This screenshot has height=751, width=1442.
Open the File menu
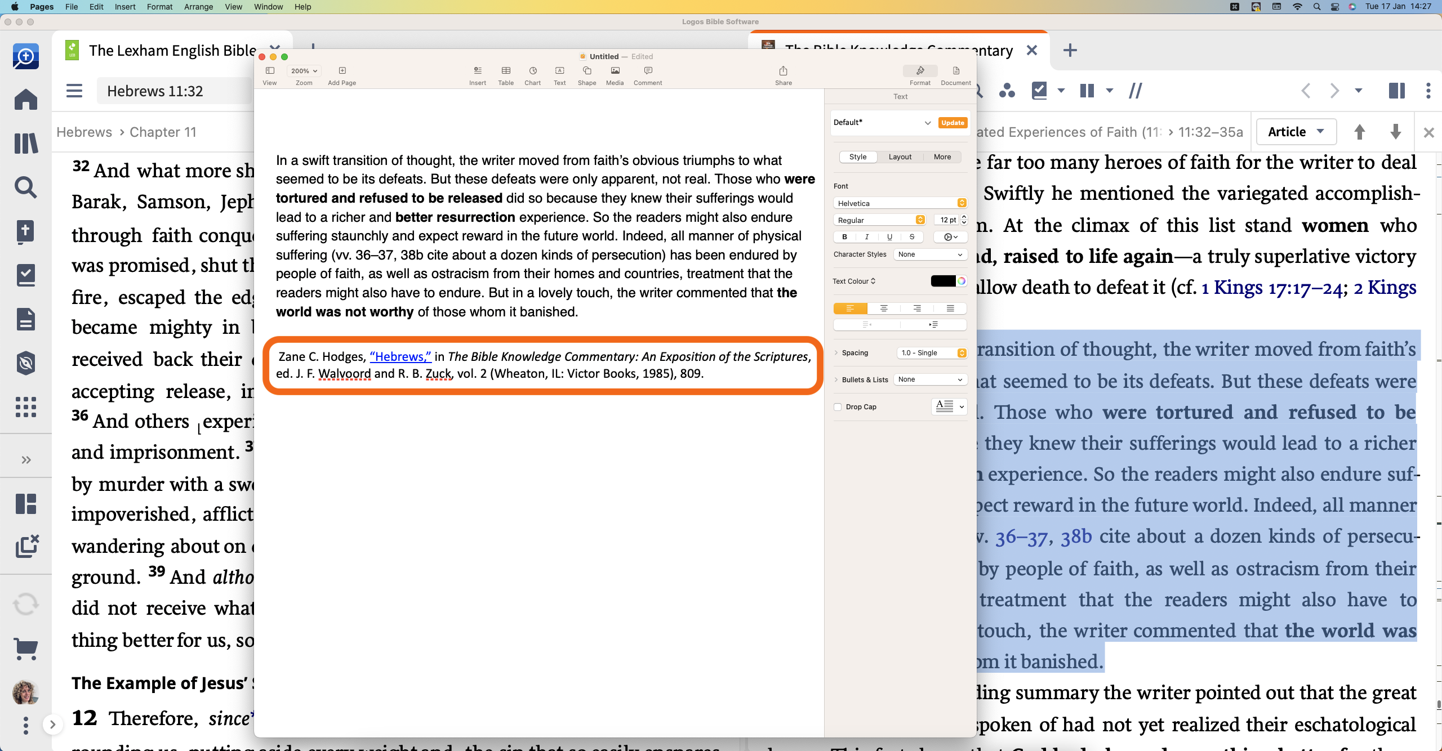point(72,7)
